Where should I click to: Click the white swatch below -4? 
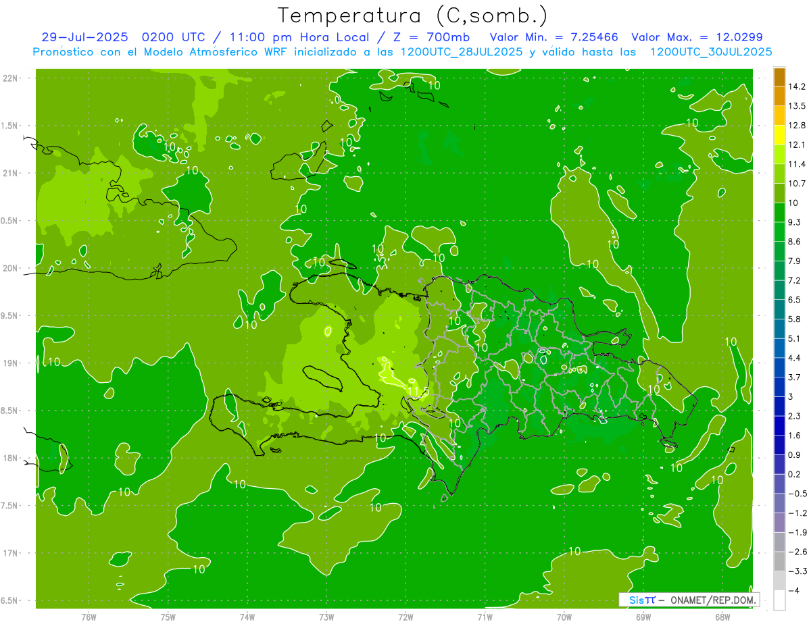779,600
